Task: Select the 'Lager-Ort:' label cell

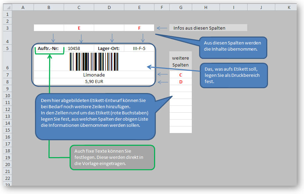Action: click(x=109, y=49)
